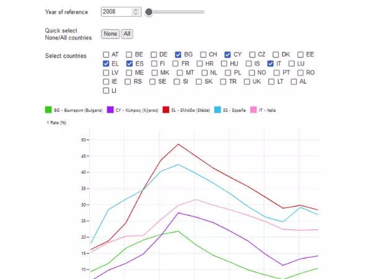Screen dimensions: 384x279
Task: Click the red Ellada legend swatch
Action: [x=166, y=110]
